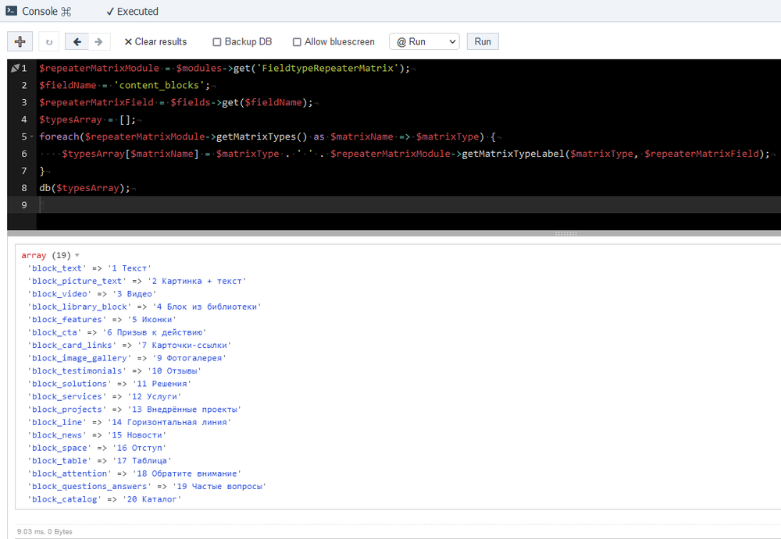Screen dimensions: 781x539
Task: Go forward in console history
Action: coord(98,42)
